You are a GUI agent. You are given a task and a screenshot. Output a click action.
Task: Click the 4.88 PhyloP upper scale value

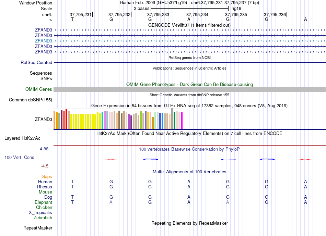pyautogui.click(x=44, y=149)
